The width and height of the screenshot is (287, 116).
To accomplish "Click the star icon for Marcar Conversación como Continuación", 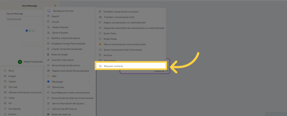I will pos(100,44).
